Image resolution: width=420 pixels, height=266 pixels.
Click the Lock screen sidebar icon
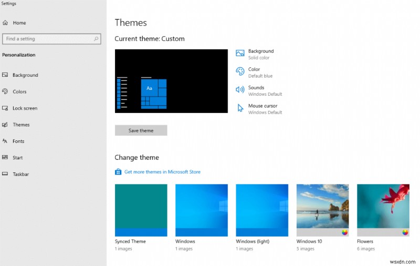coord(5,108)
